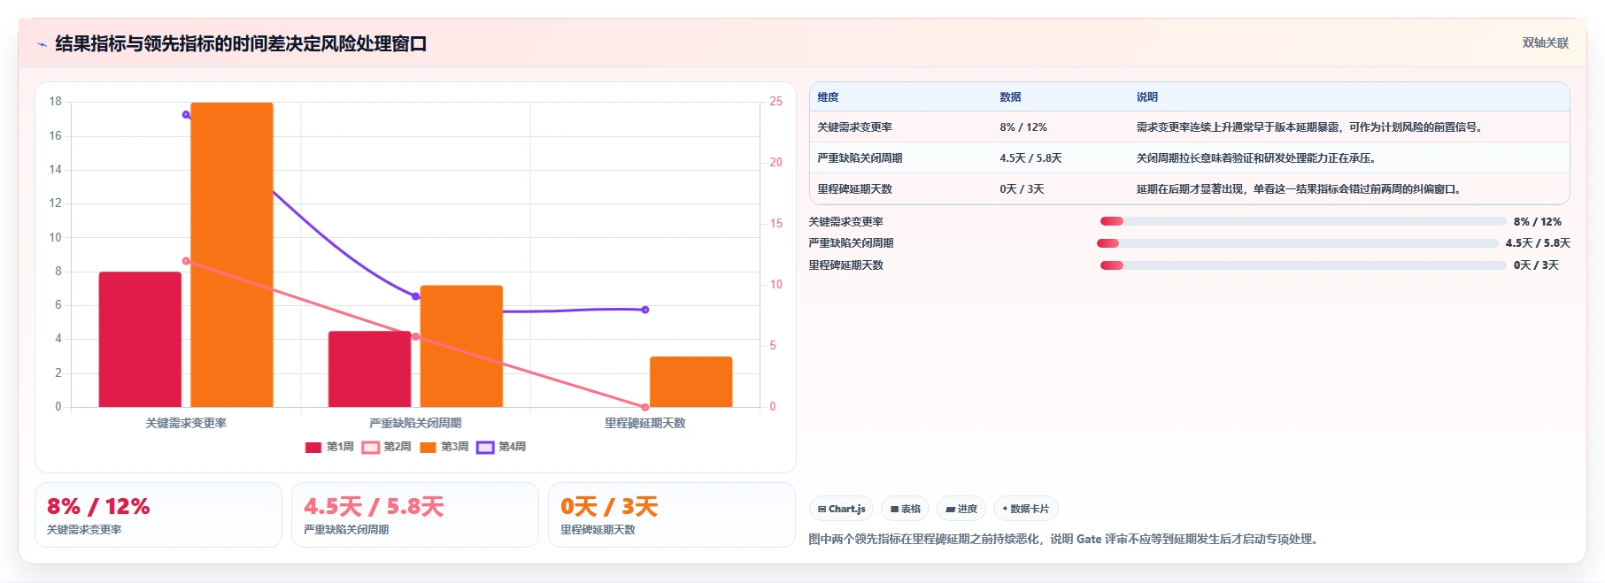
Task: Click the 数据 column header
Action: [x=1010, y=97]
